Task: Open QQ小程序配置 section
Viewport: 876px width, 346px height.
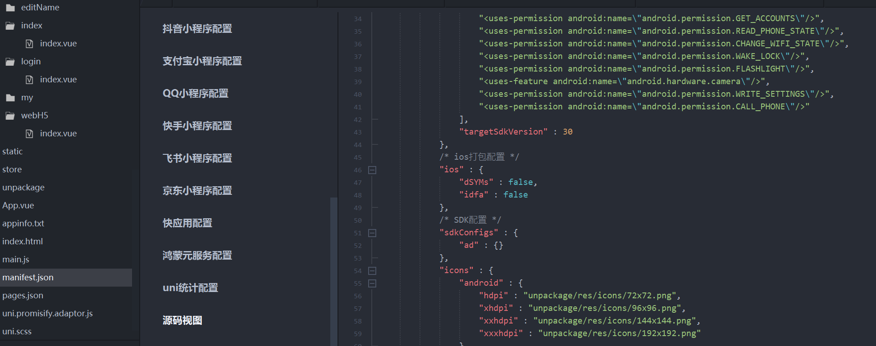Action: [x=196, y=94]
